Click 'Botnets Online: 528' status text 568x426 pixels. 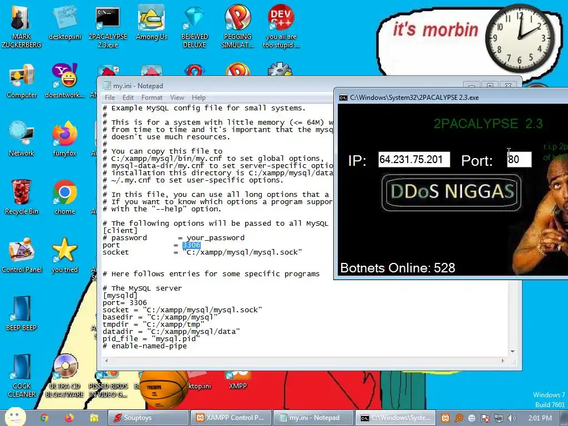tap(398, 268)
